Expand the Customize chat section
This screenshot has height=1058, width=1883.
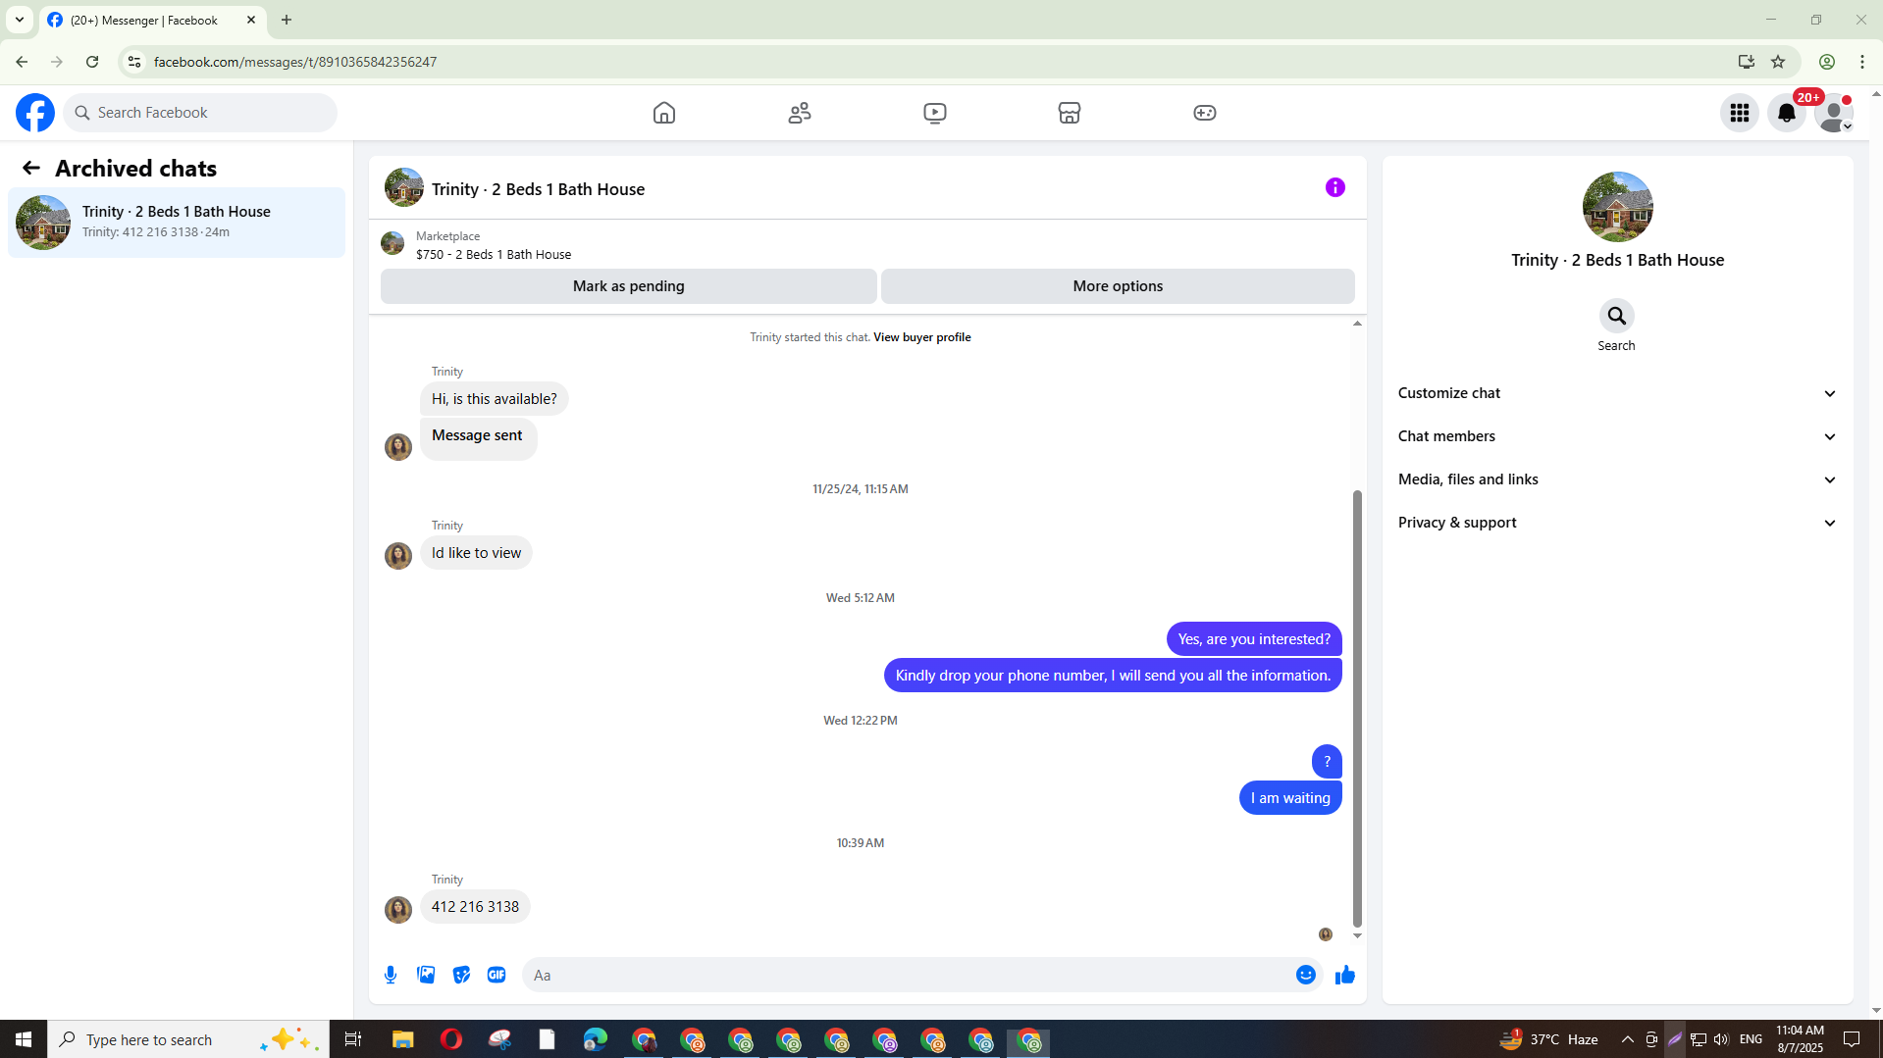(x=1617, y=393)
